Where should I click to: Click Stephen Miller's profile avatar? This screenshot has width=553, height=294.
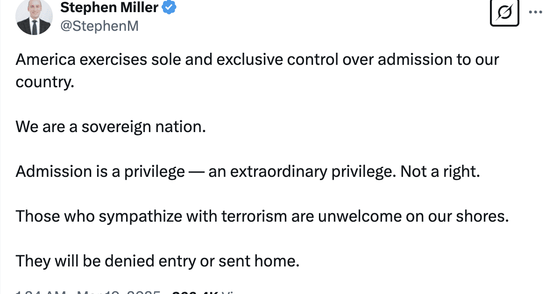point(33,17)
